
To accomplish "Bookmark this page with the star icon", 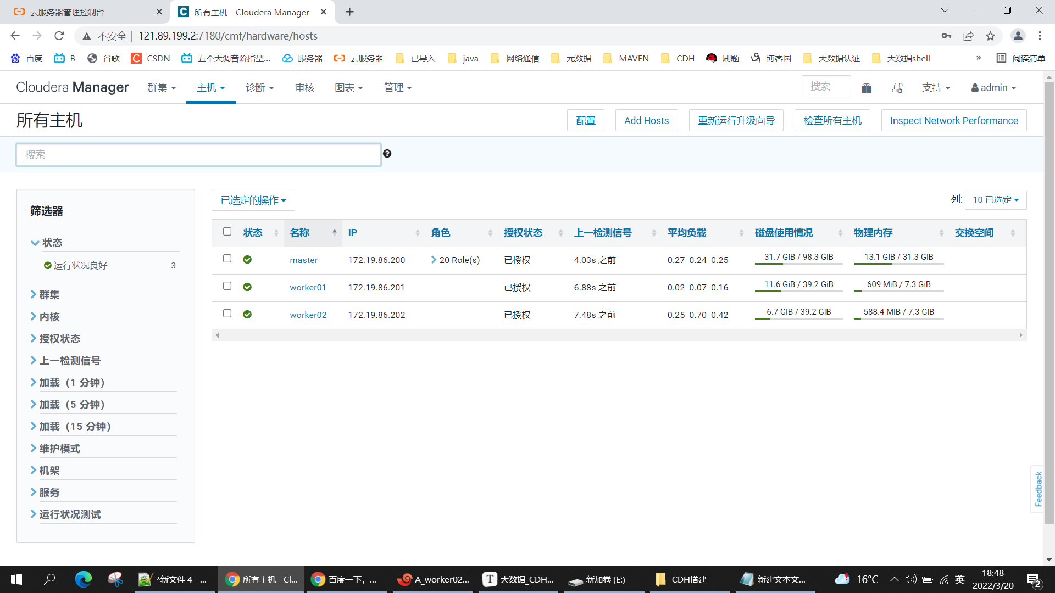I will (990, 36).
